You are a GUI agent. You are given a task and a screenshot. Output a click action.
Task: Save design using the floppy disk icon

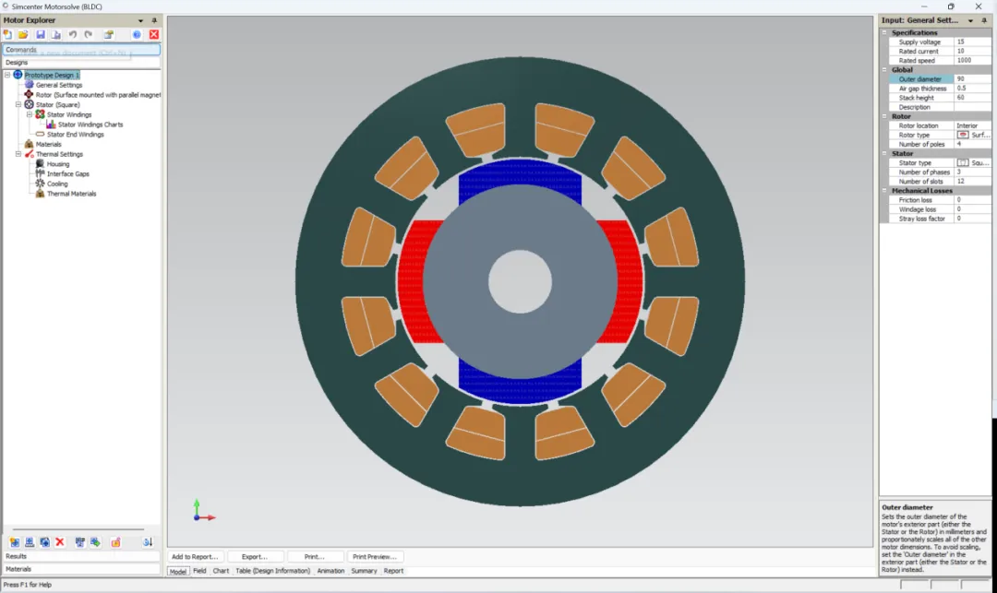[40, 34]
